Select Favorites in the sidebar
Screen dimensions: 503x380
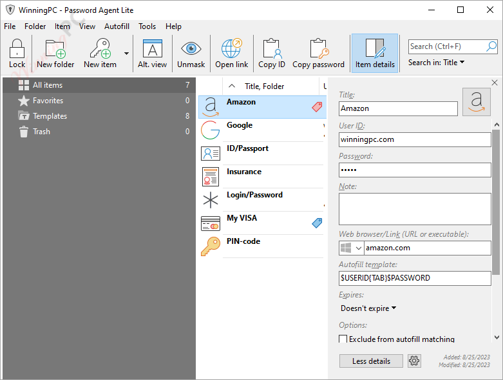[99, 101]
